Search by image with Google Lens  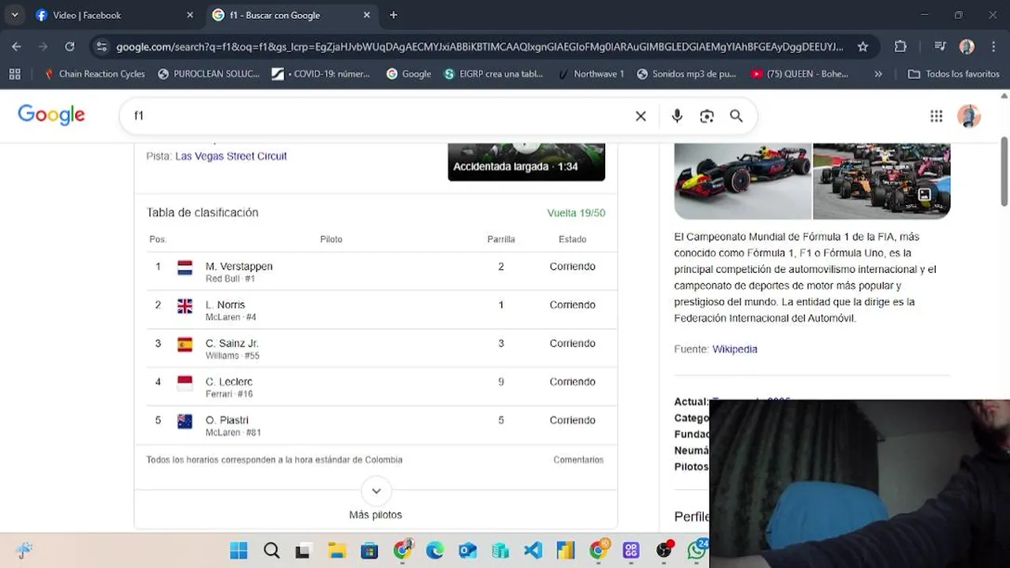coord(706,116)
